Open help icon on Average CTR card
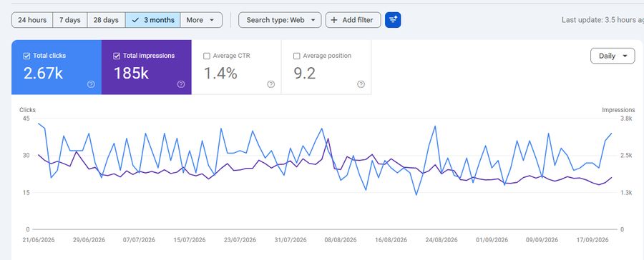The width and height of the screenshot is (644, 260). point(271,84)
